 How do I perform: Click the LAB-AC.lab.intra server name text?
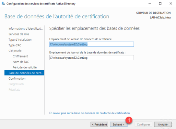(x=160, y=17)
